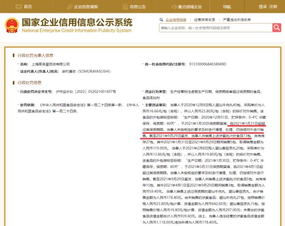Click the 名称 label
Viewport: 285px width, 226px height.
coord(24,64)
